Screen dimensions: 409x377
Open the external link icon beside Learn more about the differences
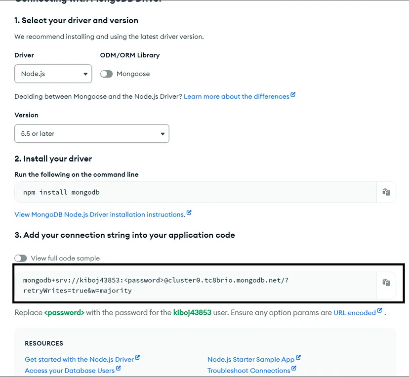coord(293,94)
